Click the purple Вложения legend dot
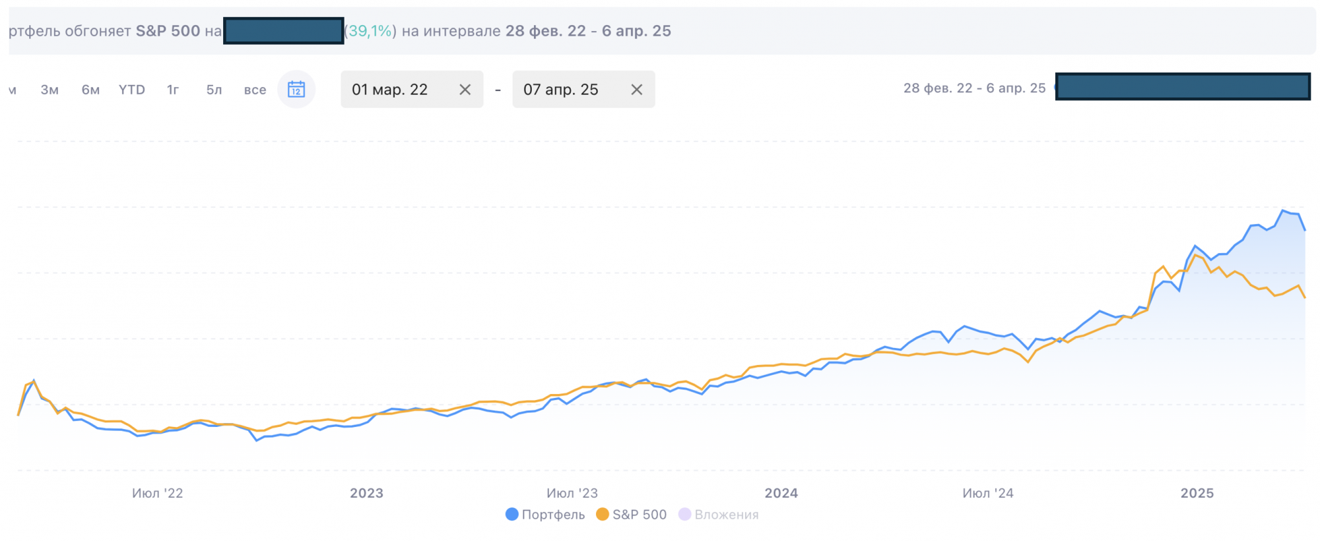The height and width of the screenshot is (541, 1320). tap(684, 515)
